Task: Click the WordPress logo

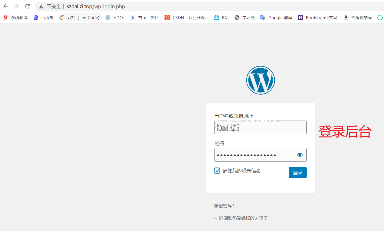Action: pos(260,80)
